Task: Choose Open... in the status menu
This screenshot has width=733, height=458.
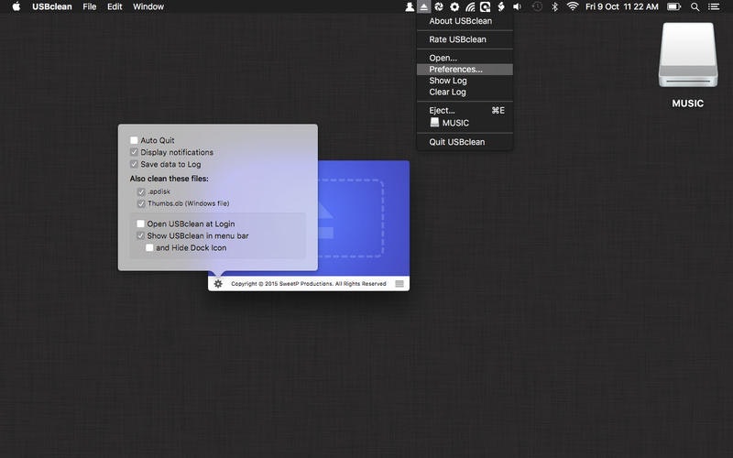Action: point(465,58)
